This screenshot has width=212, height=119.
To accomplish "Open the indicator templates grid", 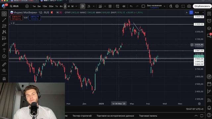I will coord(110,6).
